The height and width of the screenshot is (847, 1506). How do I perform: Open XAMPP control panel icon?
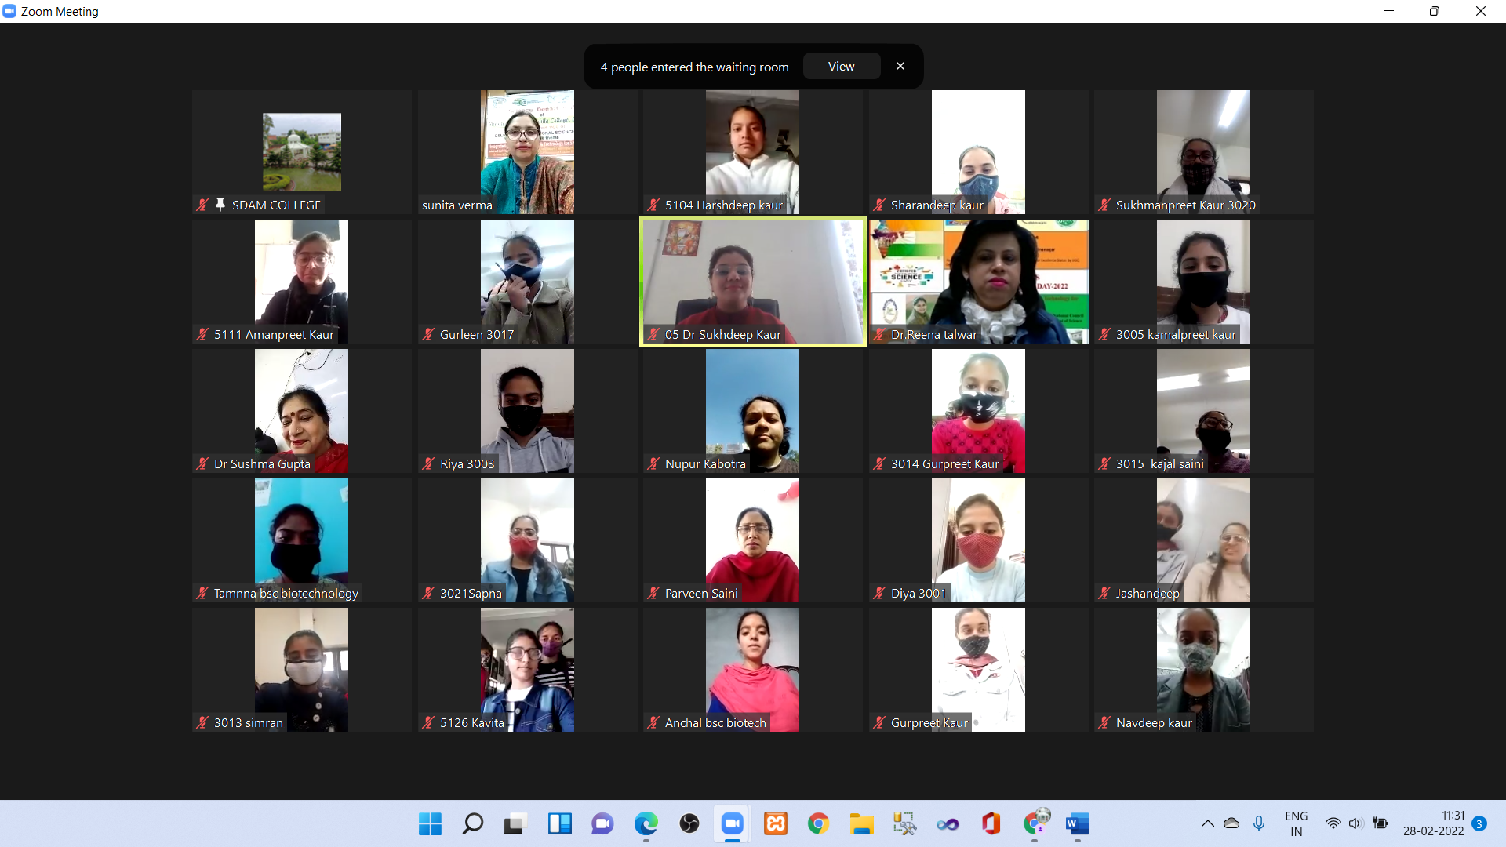775,823
